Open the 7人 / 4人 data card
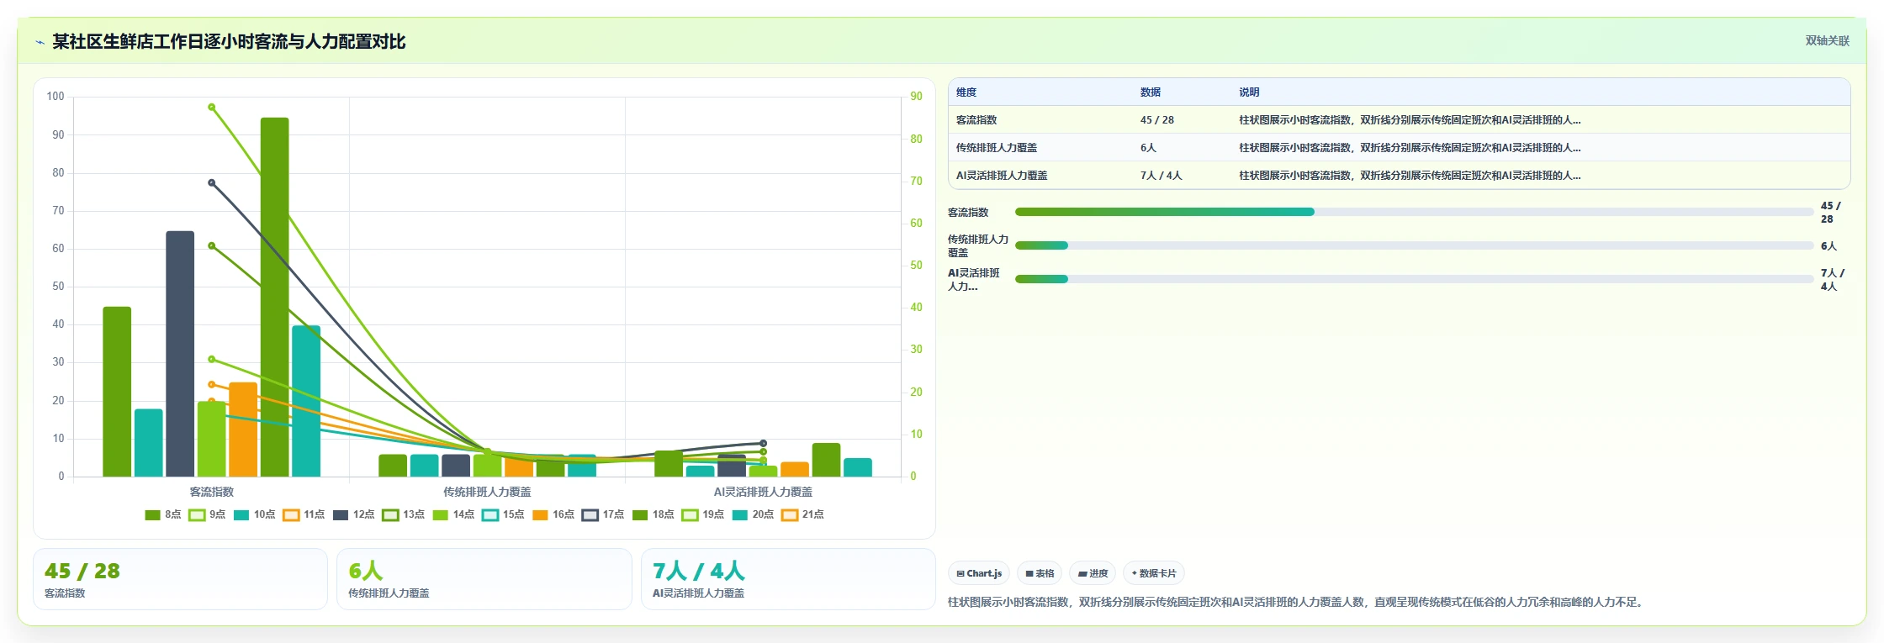 (x=788, y=579)
